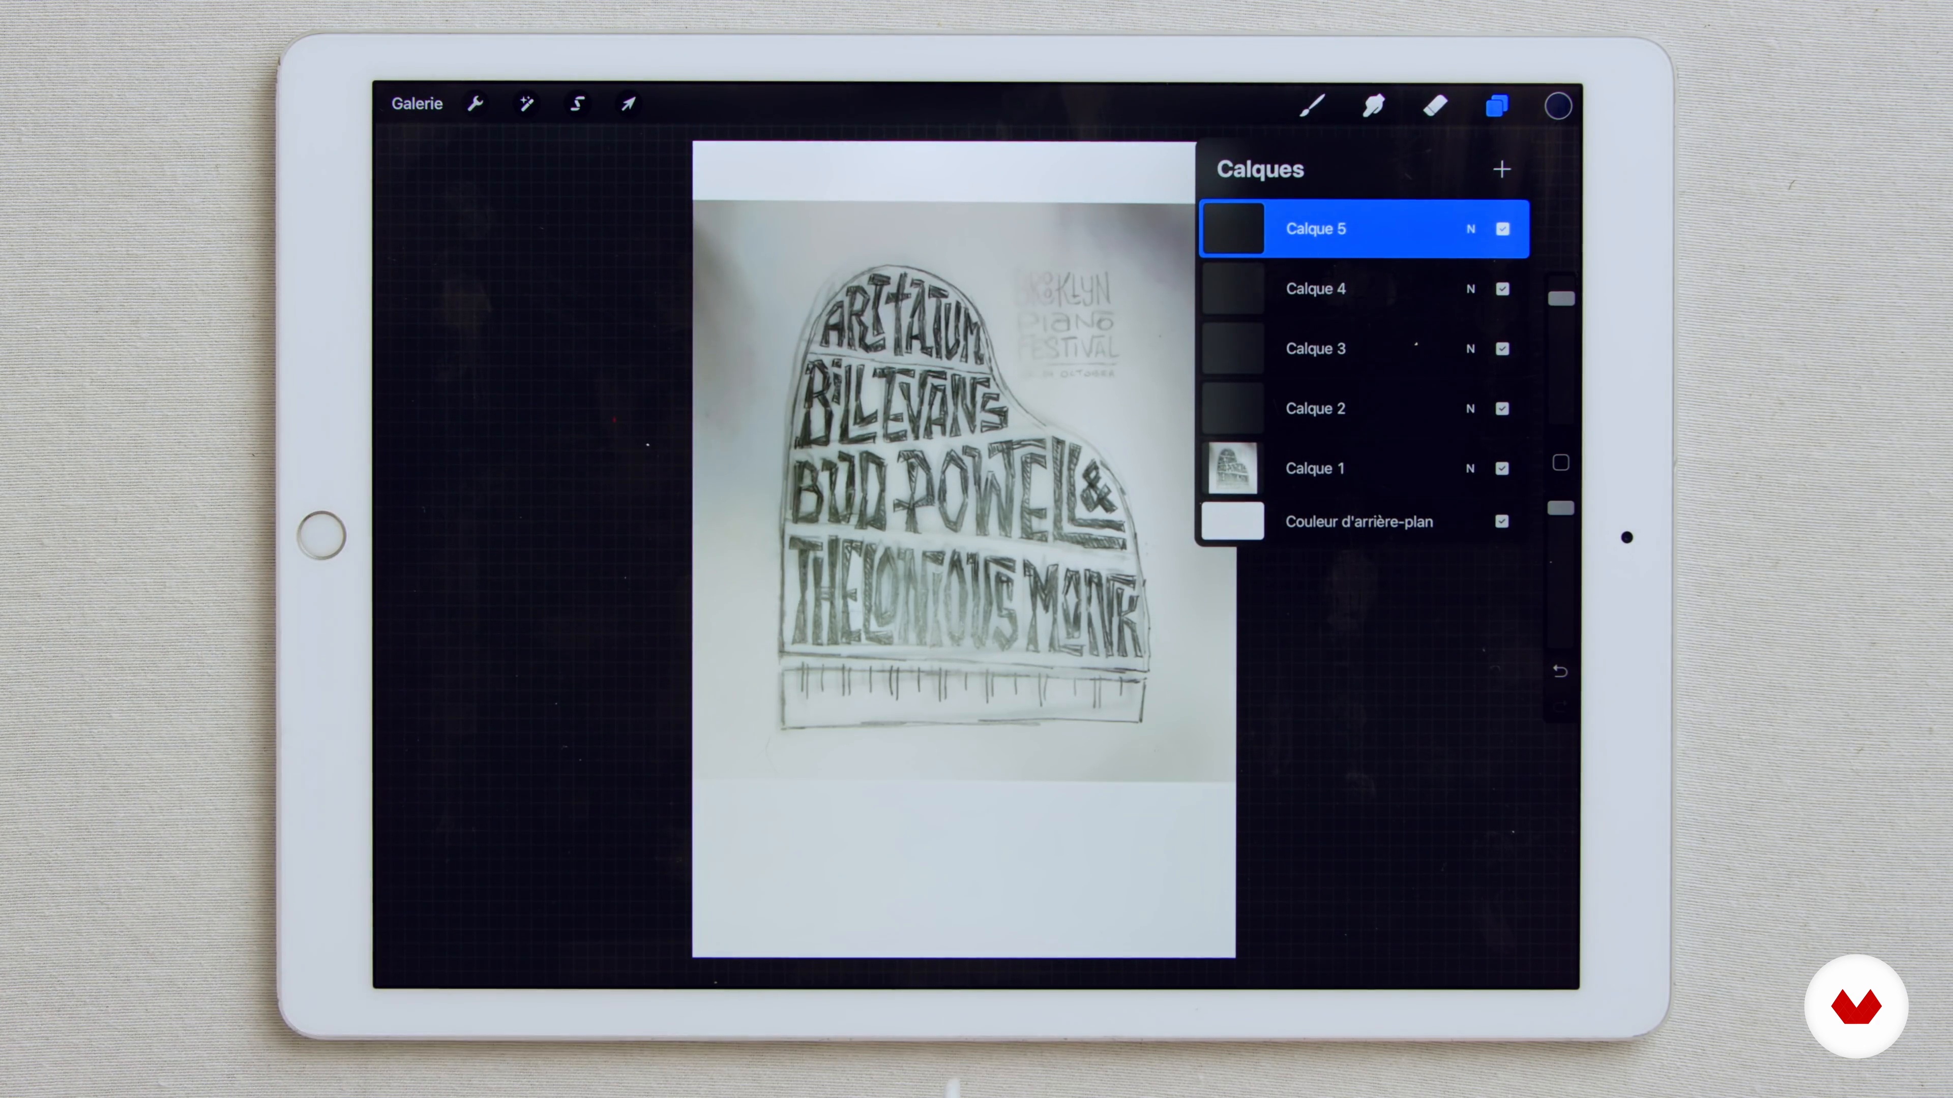Select the Eraser tool

click(1435, 105)
